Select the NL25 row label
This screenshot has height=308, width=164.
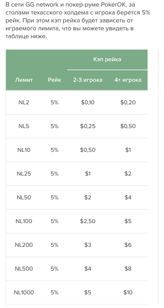(x=24, y=174)
